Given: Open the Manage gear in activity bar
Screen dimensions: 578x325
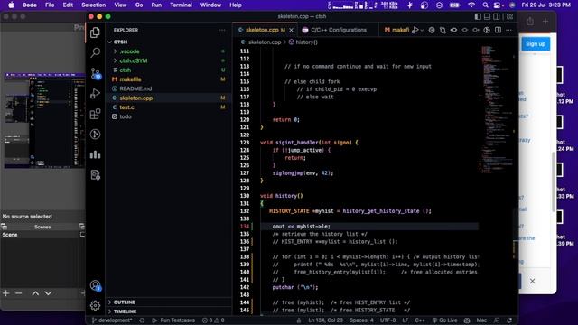Looking at the screenshot, I should pyautogui.click(x=95, y=305).
